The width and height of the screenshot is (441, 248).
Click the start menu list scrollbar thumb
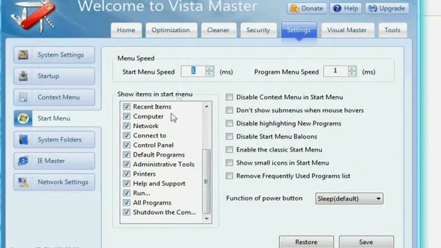(207, 181)
